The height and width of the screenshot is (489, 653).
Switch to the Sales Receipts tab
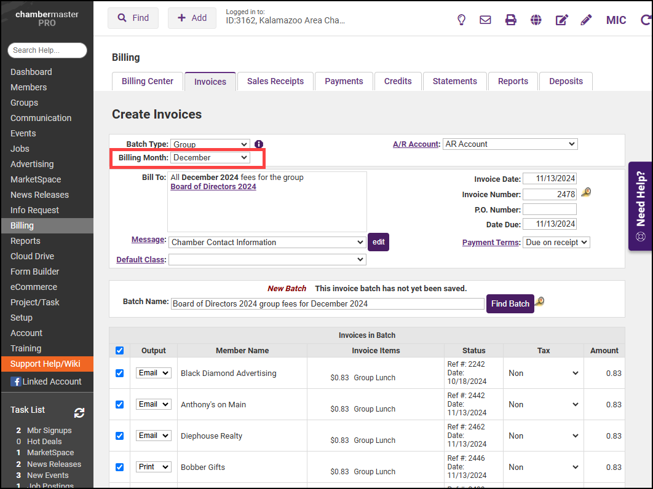click(x=275, y=81)
